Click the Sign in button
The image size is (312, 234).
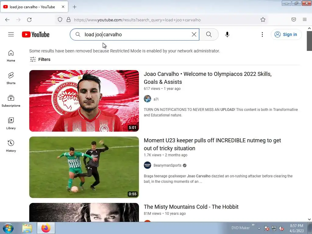pos(286,34)
